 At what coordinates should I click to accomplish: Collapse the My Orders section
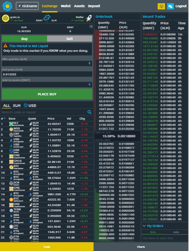coord(144,226)
